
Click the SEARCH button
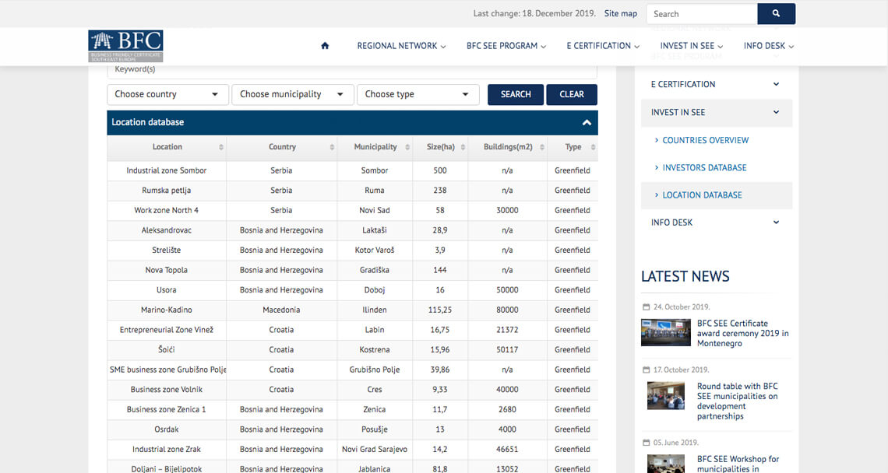coord(516,94)
